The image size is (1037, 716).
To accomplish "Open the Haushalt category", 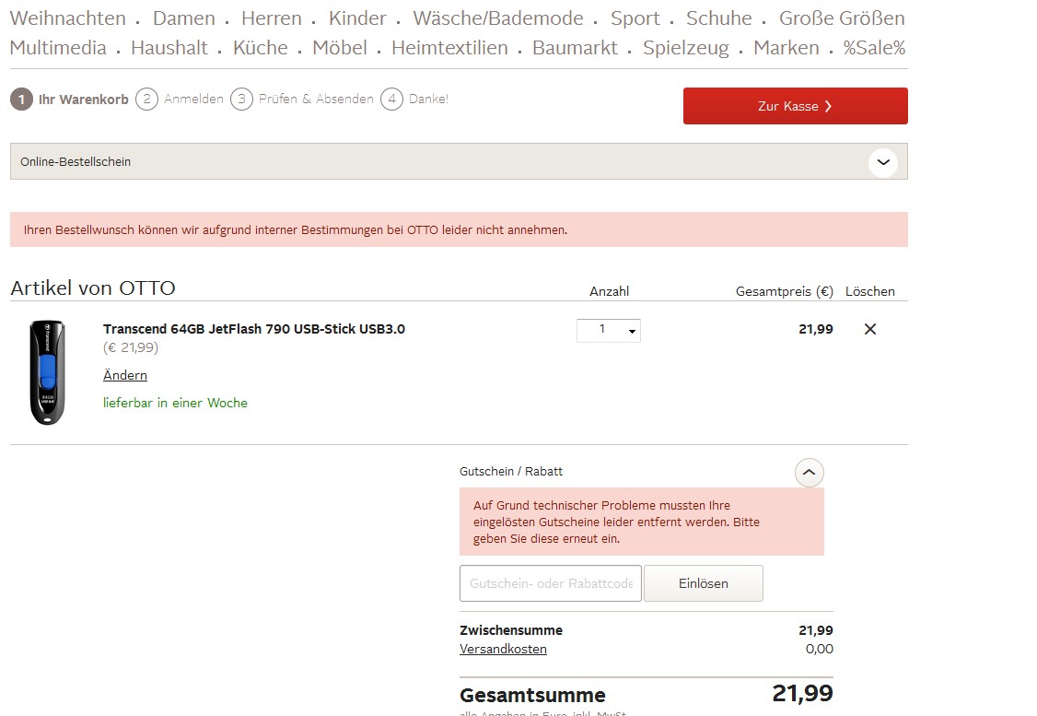I will click(x=169, y=48).
